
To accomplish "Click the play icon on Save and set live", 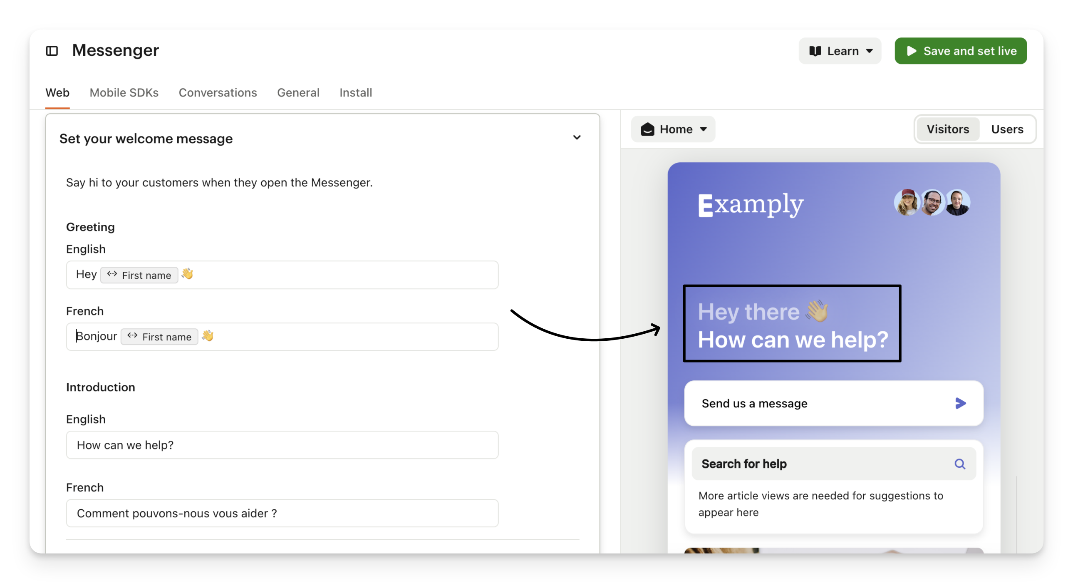I will 912,51.
